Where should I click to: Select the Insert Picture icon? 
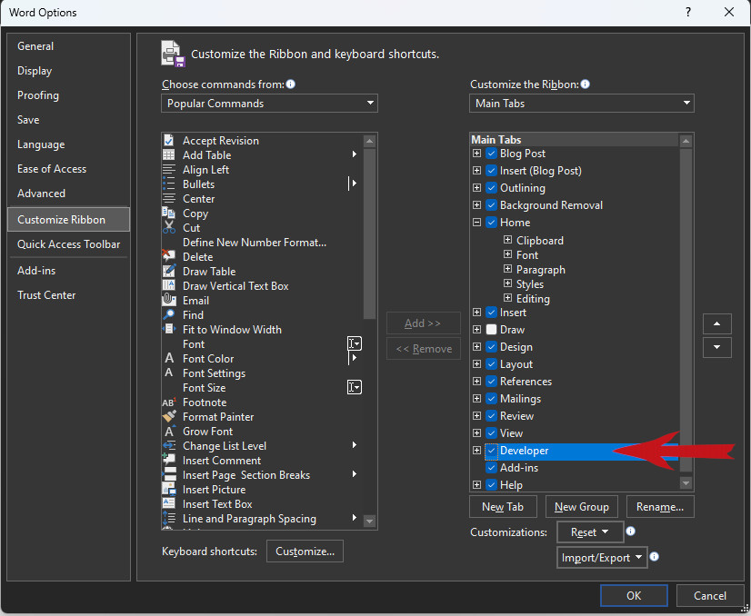click(168, 489)
